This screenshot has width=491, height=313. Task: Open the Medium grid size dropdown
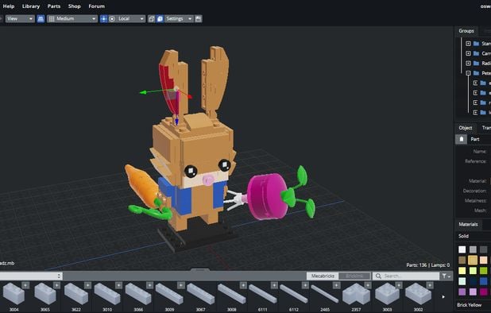coord(72,19)
